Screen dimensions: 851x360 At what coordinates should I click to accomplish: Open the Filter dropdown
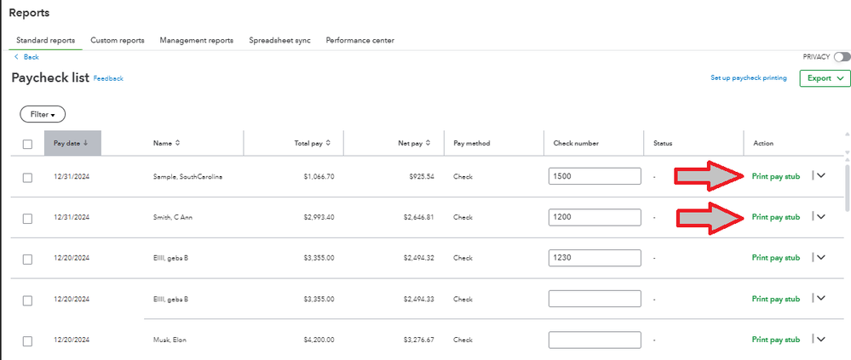point(43,114)
